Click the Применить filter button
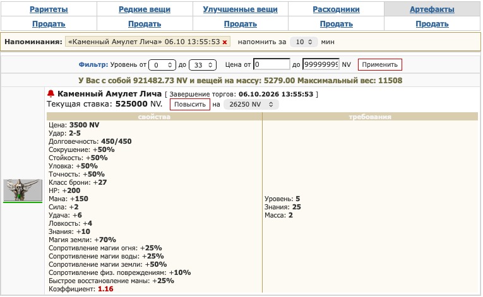Viewport: 483px width, 297px height. coord(380,64)
